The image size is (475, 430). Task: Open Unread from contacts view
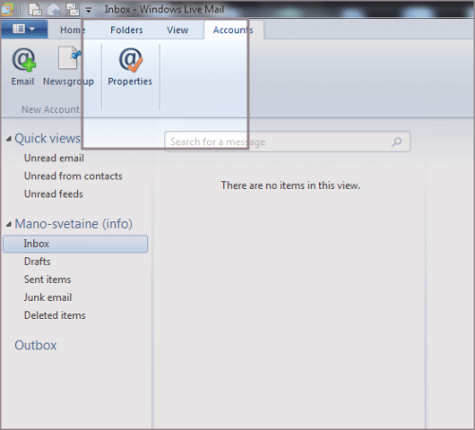pos(73,176)
